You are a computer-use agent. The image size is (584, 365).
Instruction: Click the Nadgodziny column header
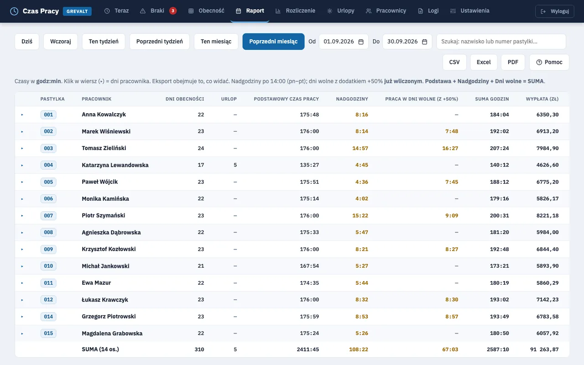[352, 99]
